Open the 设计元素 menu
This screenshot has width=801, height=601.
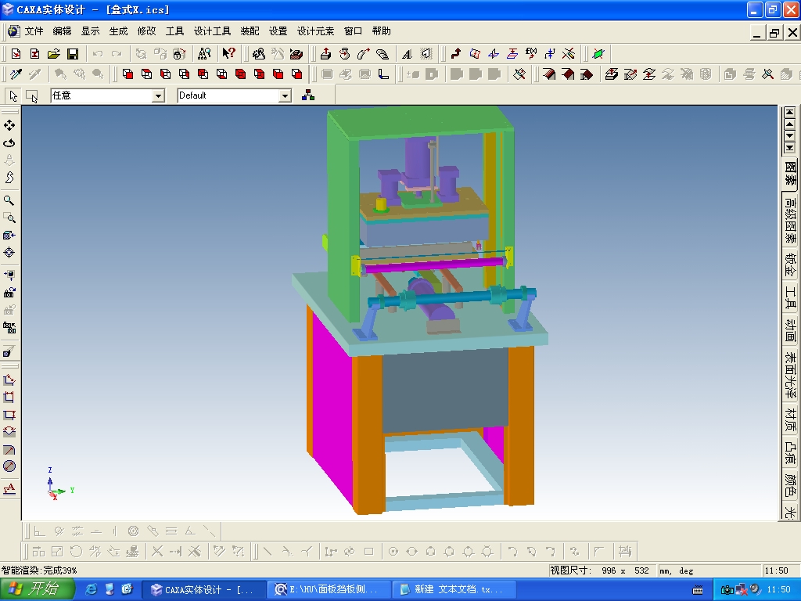click(x=315, y=31)
